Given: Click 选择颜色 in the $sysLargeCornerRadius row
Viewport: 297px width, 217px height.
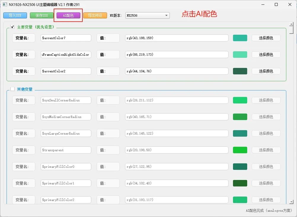Looking at the screenshot, I should (x=266, y=133).
